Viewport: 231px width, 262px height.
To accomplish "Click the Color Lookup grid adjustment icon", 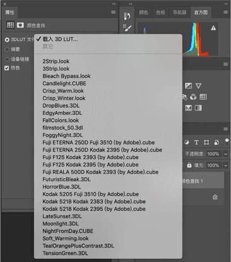I will (203, 97).
